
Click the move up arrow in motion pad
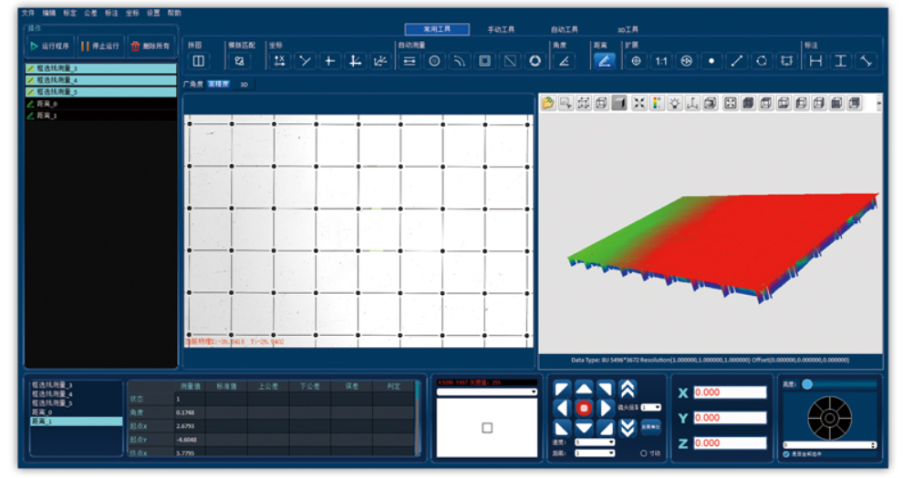[x=584, y=389]
